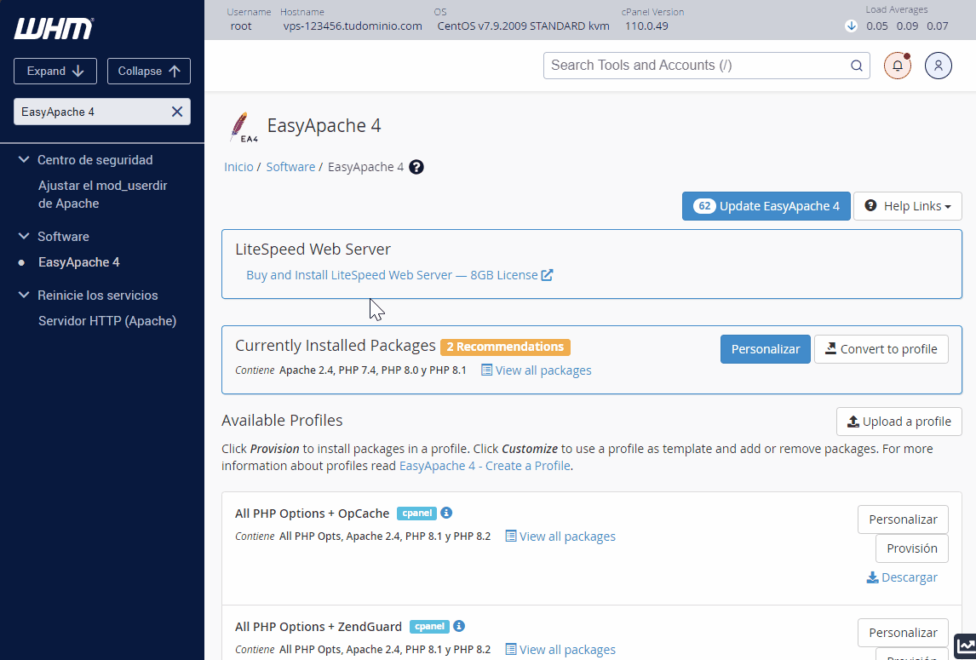This screenshot has height=660, width=976.
Task: Click Upload a profile button
Action: point(899,422)
